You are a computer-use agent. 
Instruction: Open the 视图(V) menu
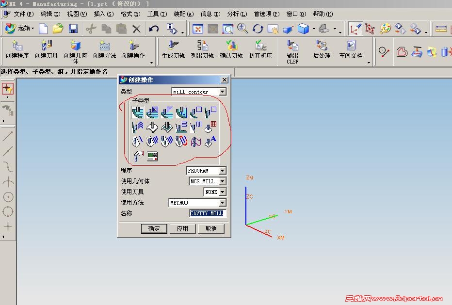pyautogui.click(x=77, y=14)
